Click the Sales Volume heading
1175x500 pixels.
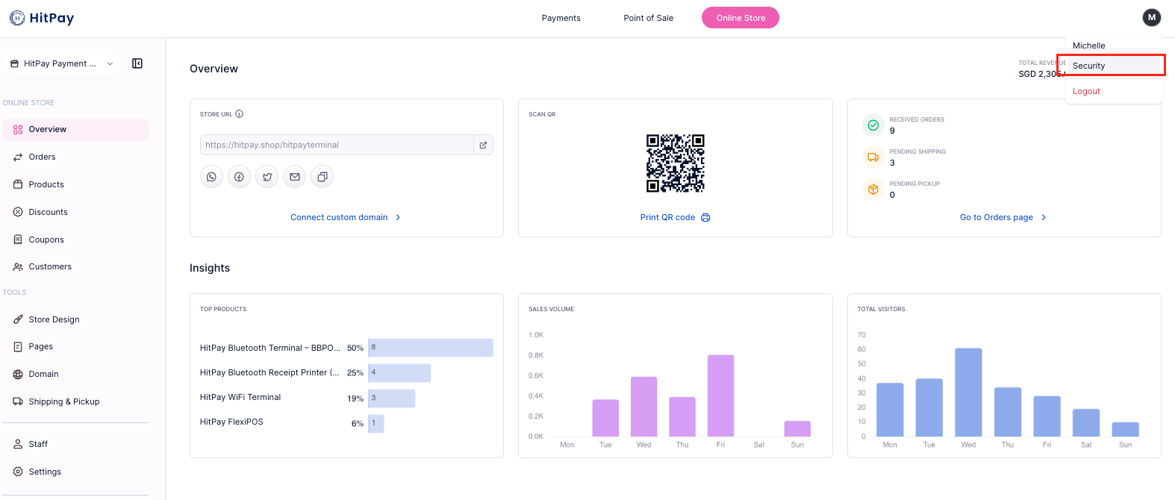tap(551, 309)
